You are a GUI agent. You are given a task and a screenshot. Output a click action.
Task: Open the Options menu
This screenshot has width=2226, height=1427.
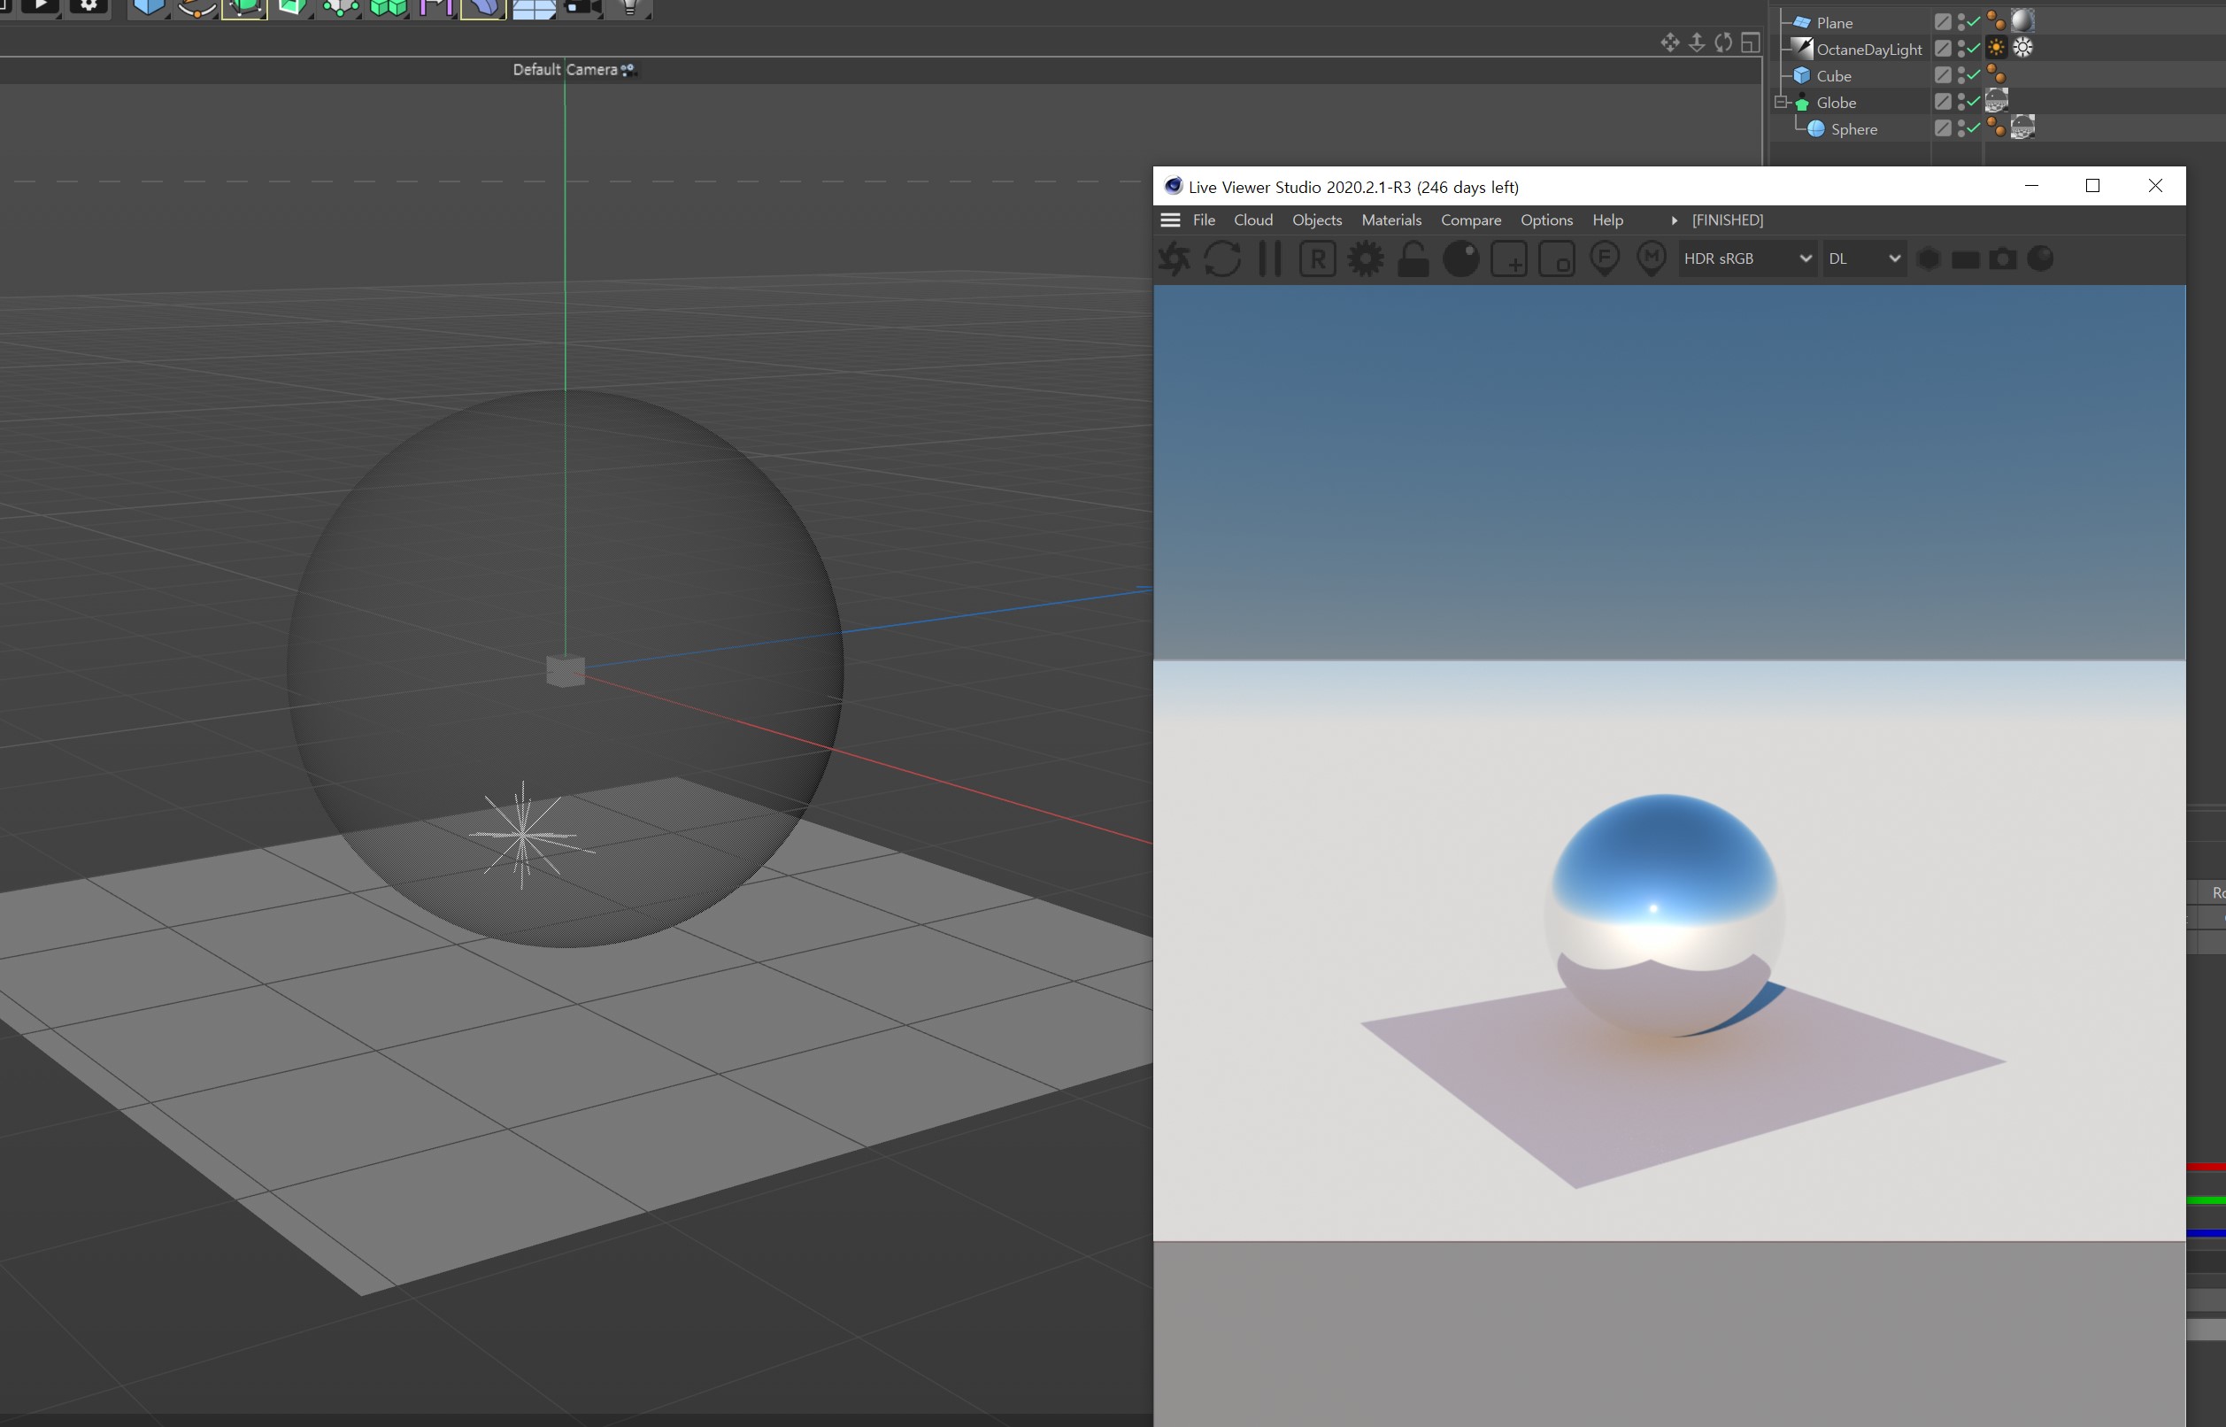(1546, 220)
